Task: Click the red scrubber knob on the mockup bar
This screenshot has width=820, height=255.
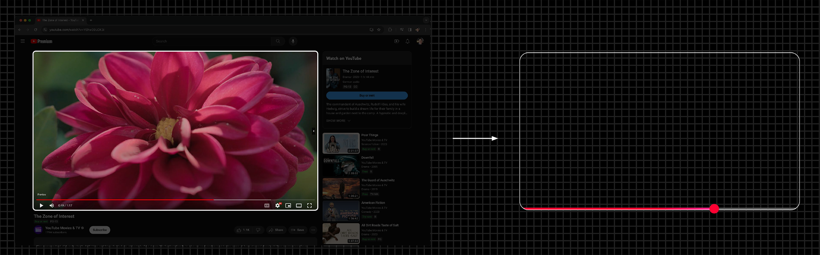Action: 714,209
